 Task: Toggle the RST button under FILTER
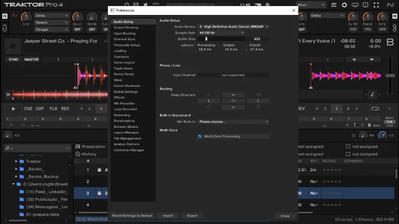tap(353, 29)
